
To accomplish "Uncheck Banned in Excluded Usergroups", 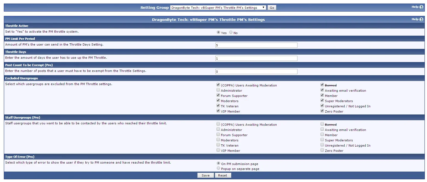I will [x=322, y=85].
